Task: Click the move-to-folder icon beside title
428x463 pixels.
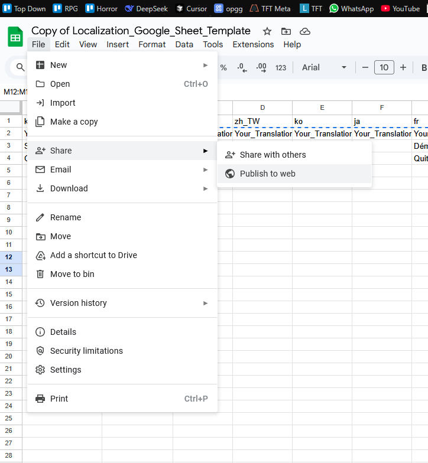Action: [x=286, y=31]
